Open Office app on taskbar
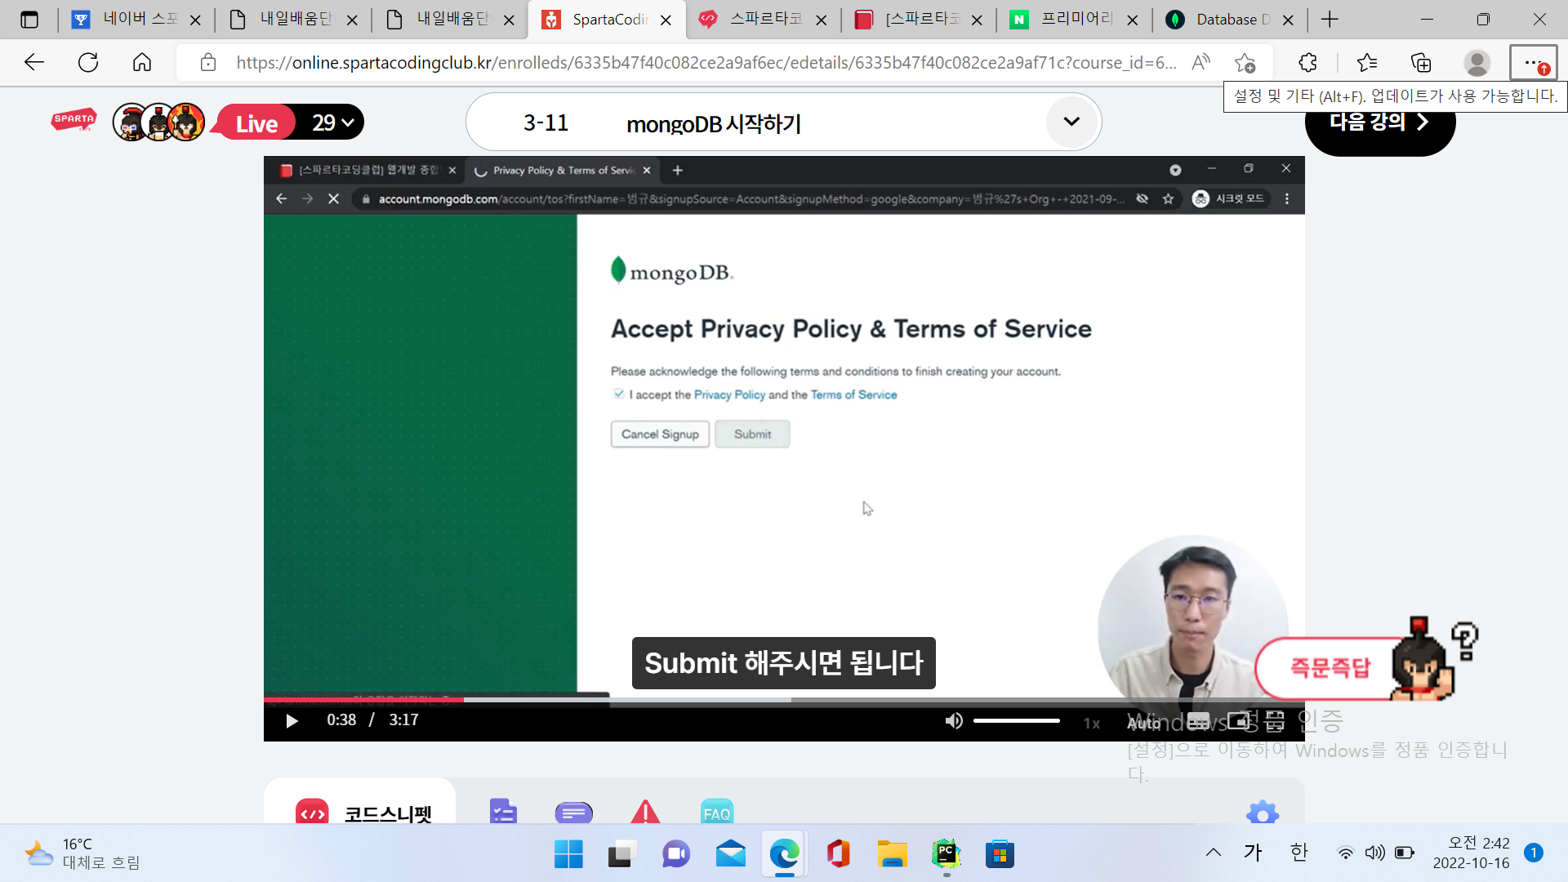The image size is (1568, 882). 838,854
